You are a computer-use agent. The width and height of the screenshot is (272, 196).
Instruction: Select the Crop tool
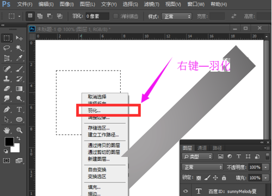(7, 58)
